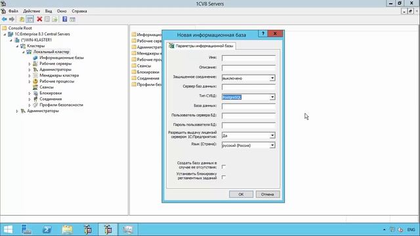Image resolution: width=420 pixels, height=236 pixels.
Task: Expand the Соединения tree node
Action: coord(30,99)
